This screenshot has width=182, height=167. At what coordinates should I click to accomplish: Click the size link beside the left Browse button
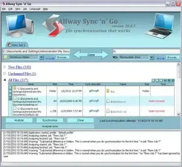coord(50,58)
